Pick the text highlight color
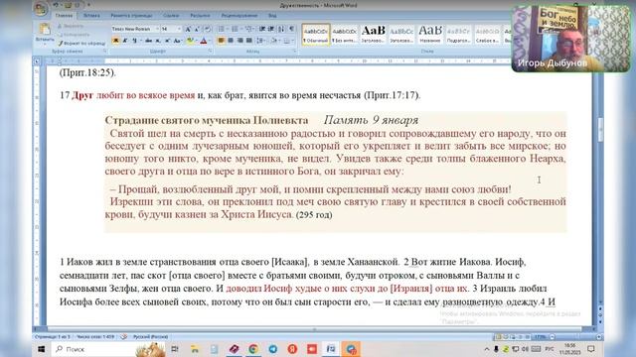Image resolution: width=636 pixels, height=357 pixels. point(190,41)
